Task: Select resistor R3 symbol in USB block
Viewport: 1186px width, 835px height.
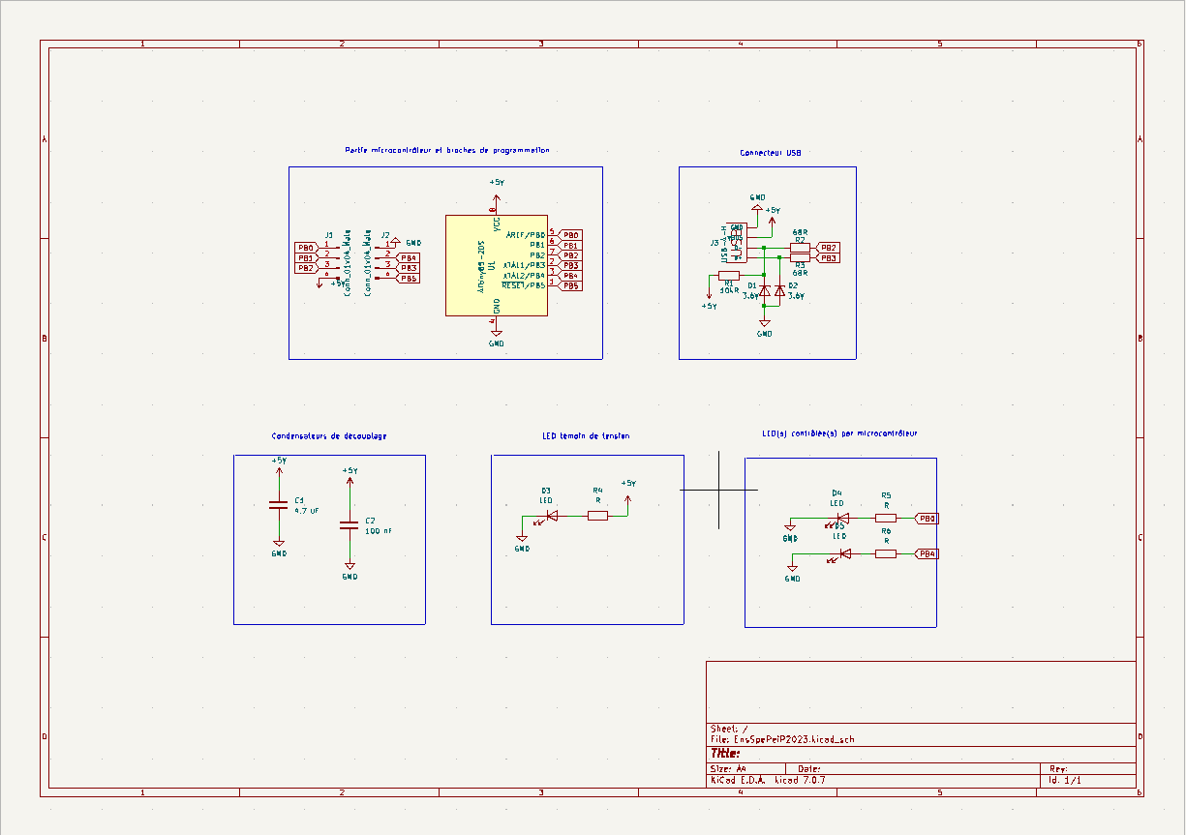Action: [800, 258]
